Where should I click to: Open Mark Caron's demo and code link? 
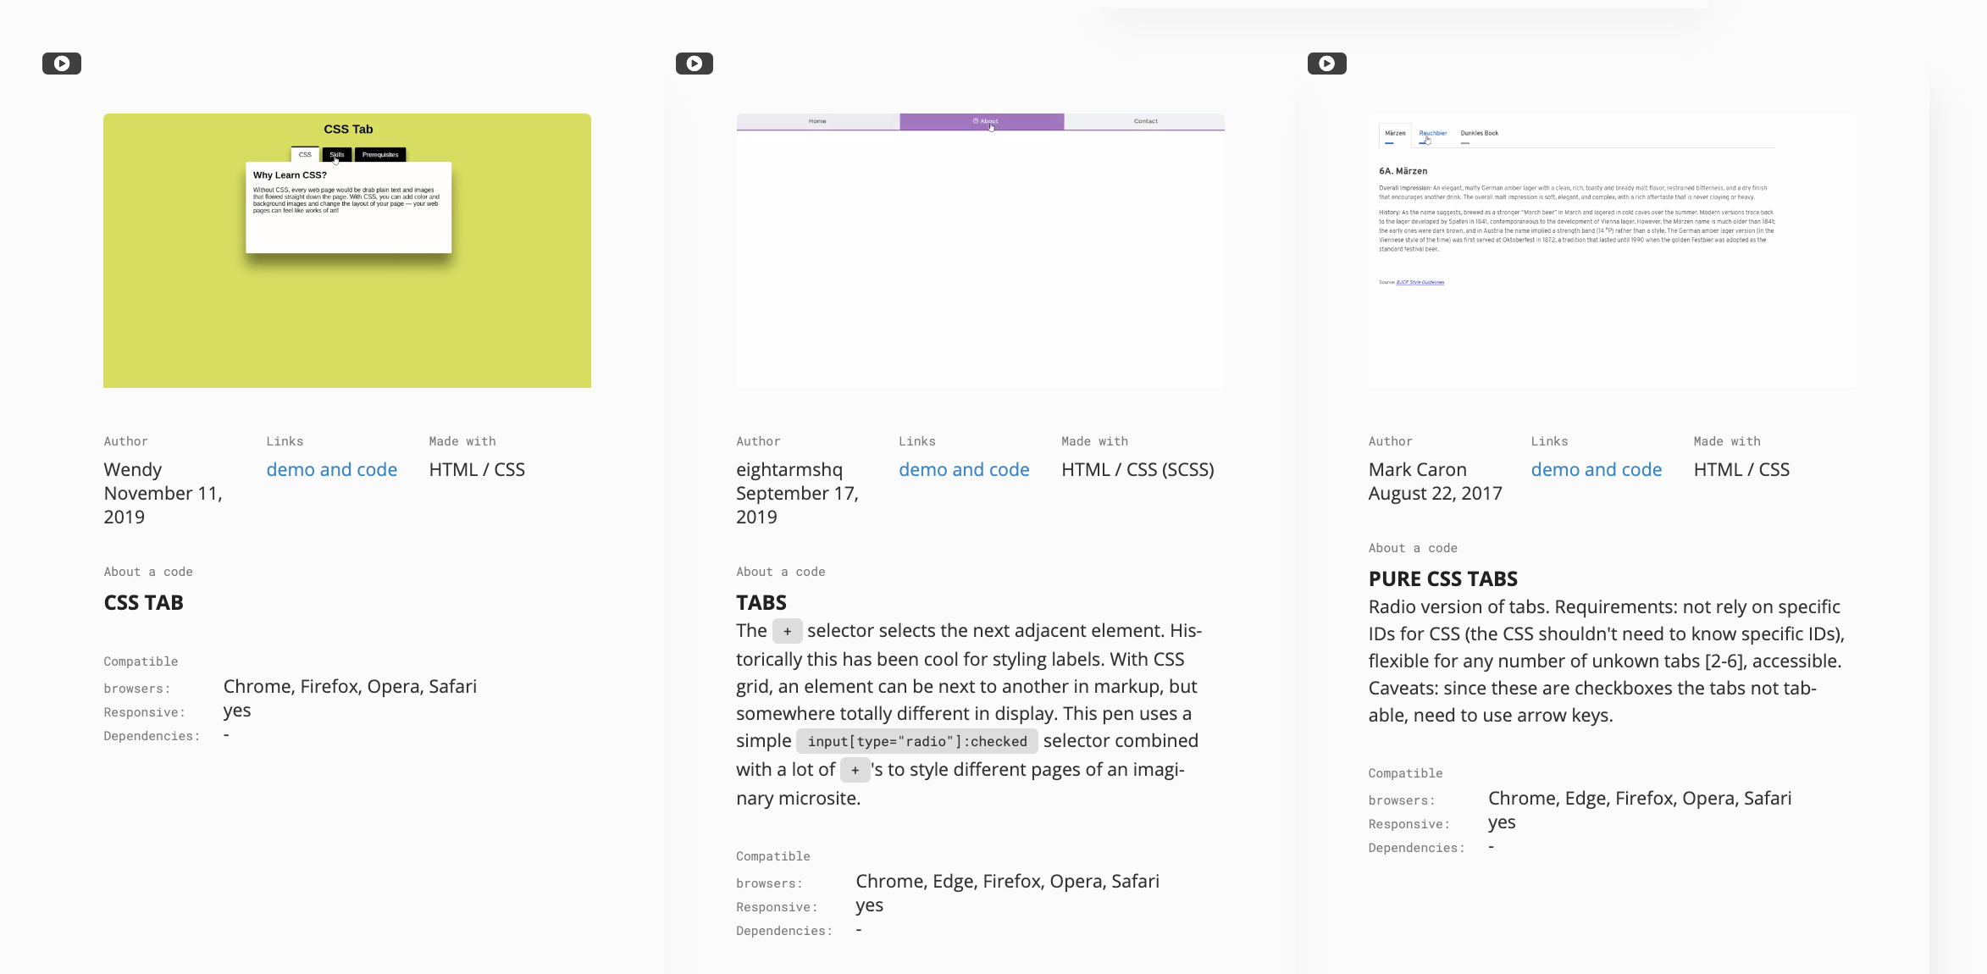[x=1596, y=469]
